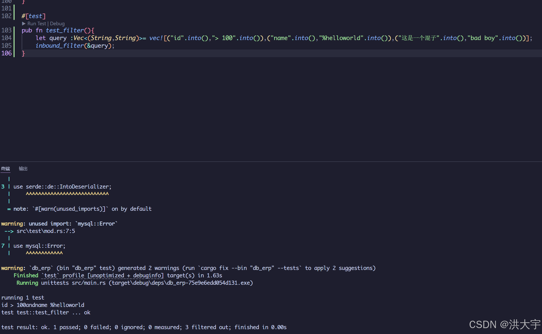The height and width of the screenshot is (334, 542).
Task: Click 'use mysql::Error;' terminal line
Action: coord(39,246)
